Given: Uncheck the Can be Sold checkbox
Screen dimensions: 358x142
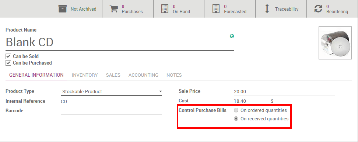Looking at the screenshot, I should click(8, 56).
